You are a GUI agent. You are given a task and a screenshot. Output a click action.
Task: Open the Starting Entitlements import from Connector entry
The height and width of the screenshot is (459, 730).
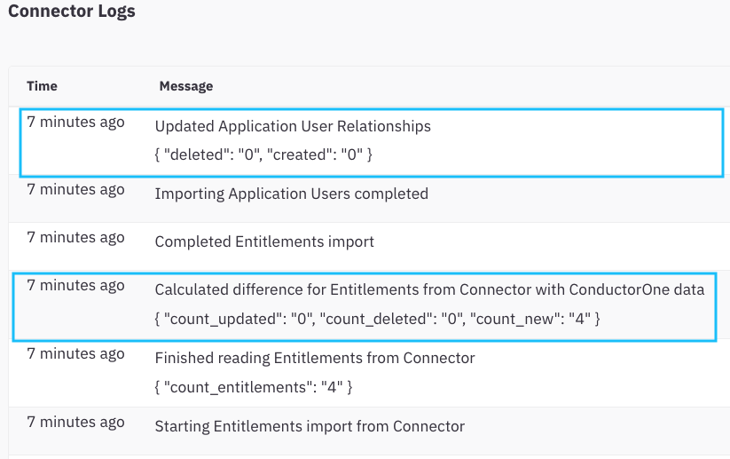click(x=310, y=426)
